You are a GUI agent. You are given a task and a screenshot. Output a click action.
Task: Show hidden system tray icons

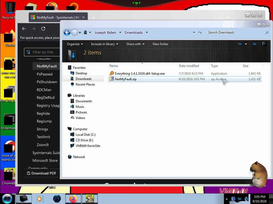227,199
